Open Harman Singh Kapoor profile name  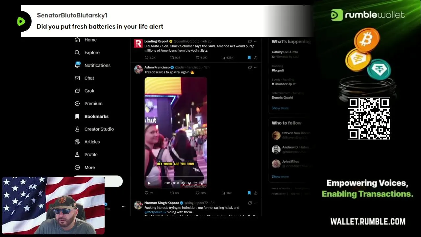click(x=161, y=203)
